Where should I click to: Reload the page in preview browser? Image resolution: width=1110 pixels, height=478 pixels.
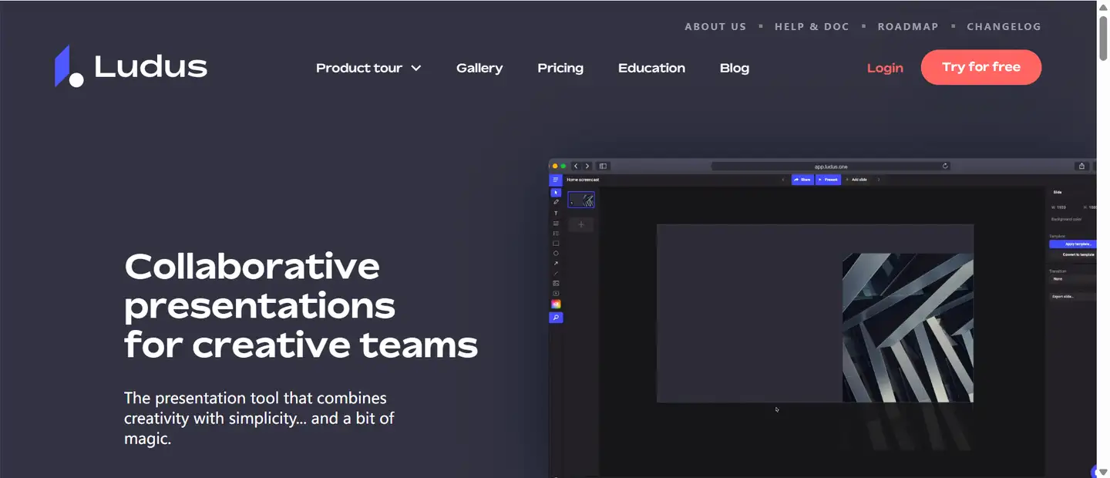point(945,166)
